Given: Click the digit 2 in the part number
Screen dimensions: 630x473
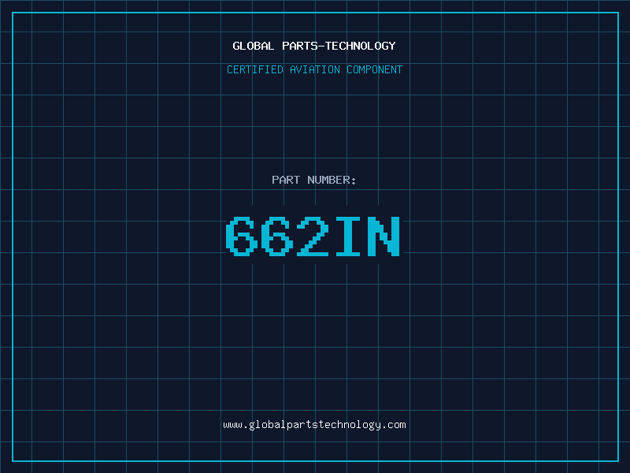Looking at the screenshot, I should (313, 236).
